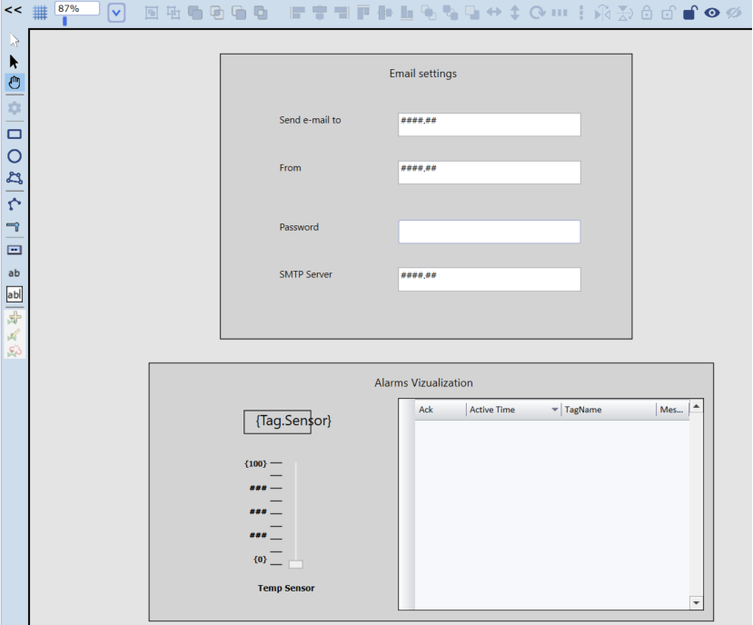Toggle the grid display

pyautogui.click(x=40, y=14)
